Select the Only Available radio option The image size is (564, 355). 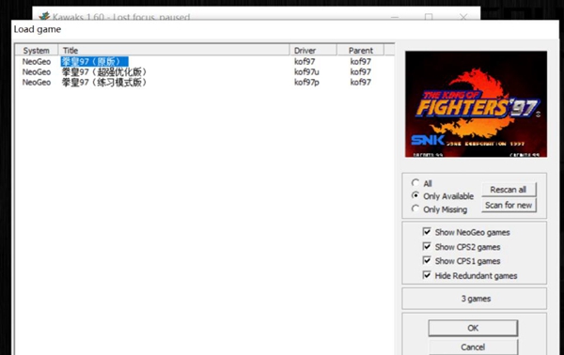(415, 196)
